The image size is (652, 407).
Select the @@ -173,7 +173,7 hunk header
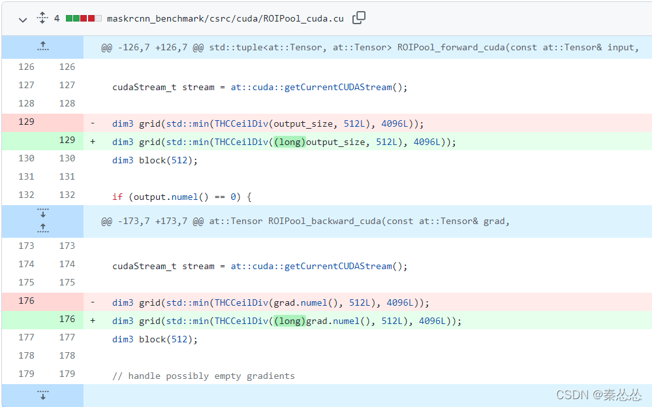click(305, 221)
